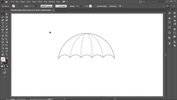Switch to Umbrella-Design-Video-Vector.ai tab
The height and width of the screenshot is (100, 177).
(x=31, y=10)
